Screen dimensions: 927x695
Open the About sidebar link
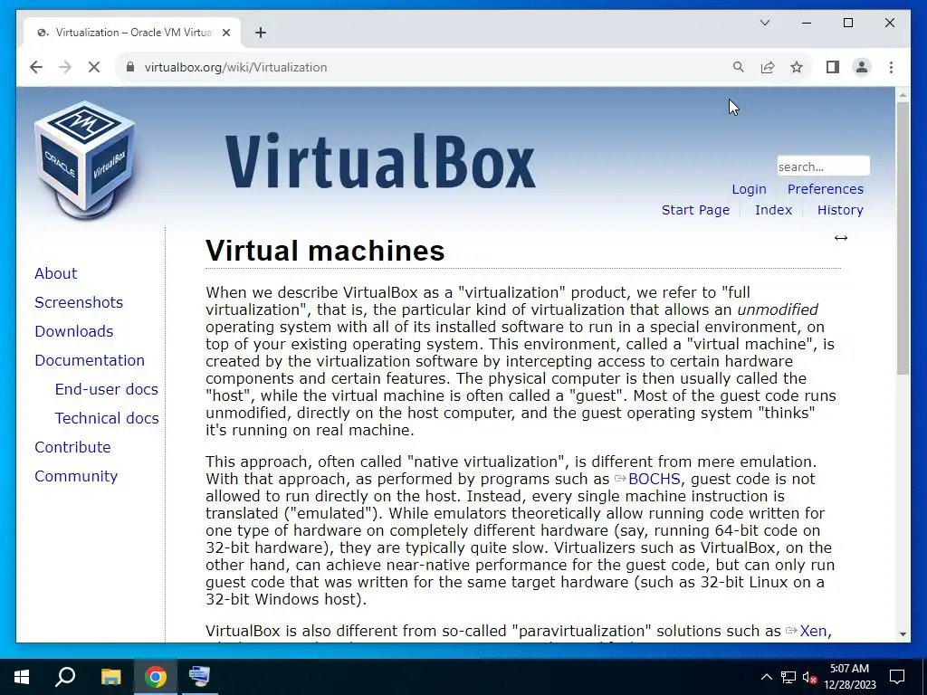tap(55, 273)
